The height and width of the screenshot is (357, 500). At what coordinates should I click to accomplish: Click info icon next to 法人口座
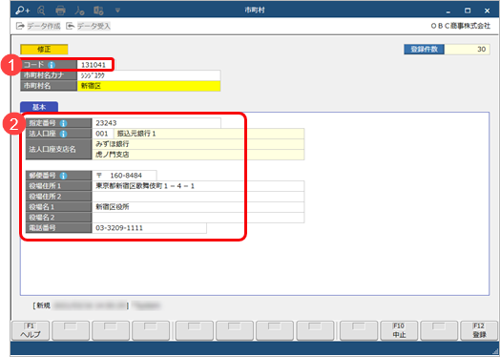pyautogui.click(x=64, y=134)
